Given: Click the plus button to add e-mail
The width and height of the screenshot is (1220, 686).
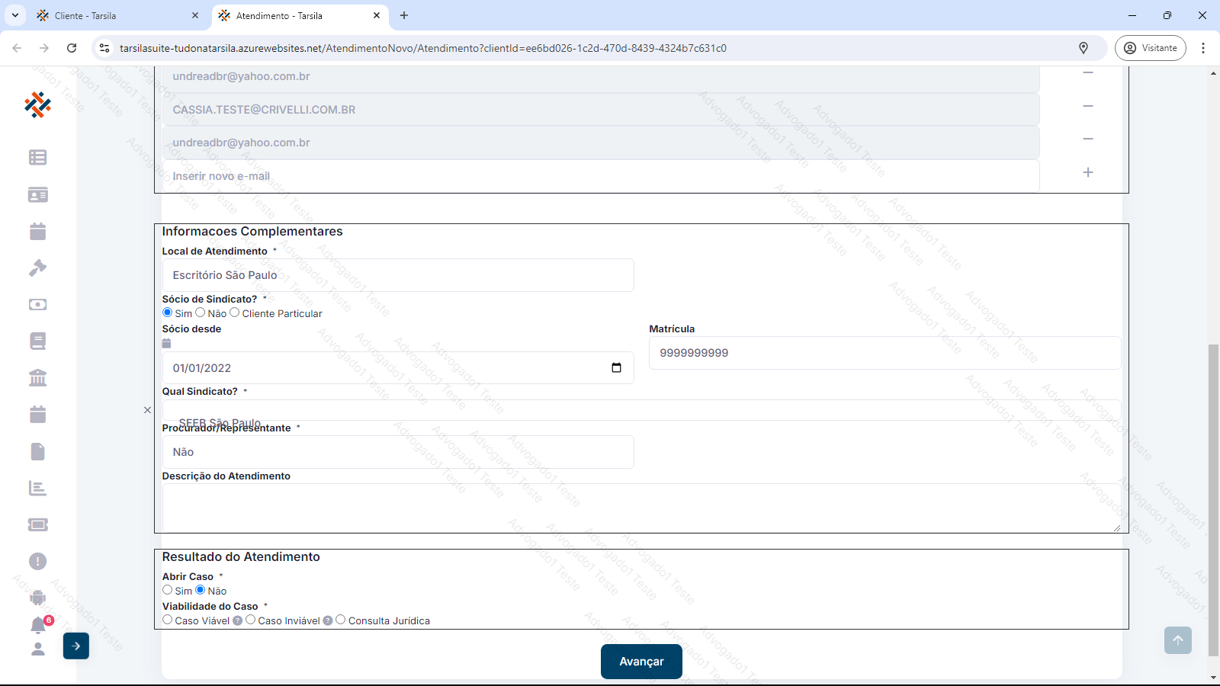Looking at the screenshot, I should pyautogui.click(x=1088, y=173).
